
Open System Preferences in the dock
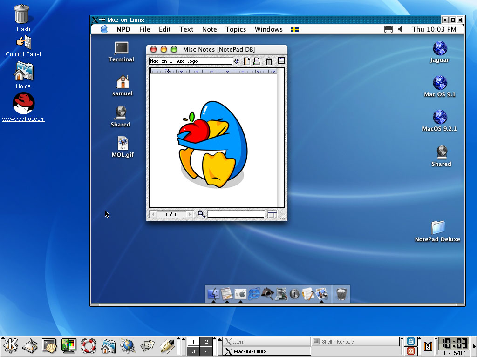click(x=240, y=294)
